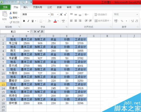
Task: Open the font size dropdown 11
Action: [x=58, y=14]
